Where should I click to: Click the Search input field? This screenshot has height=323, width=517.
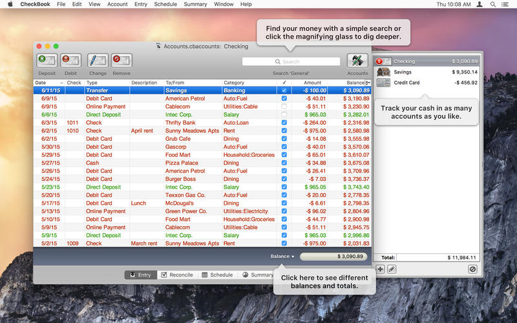(x=291, y=62)
